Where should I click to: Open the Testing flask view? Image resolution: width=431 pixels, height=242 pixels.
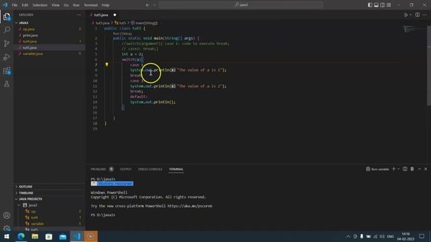tap(7, 84)
